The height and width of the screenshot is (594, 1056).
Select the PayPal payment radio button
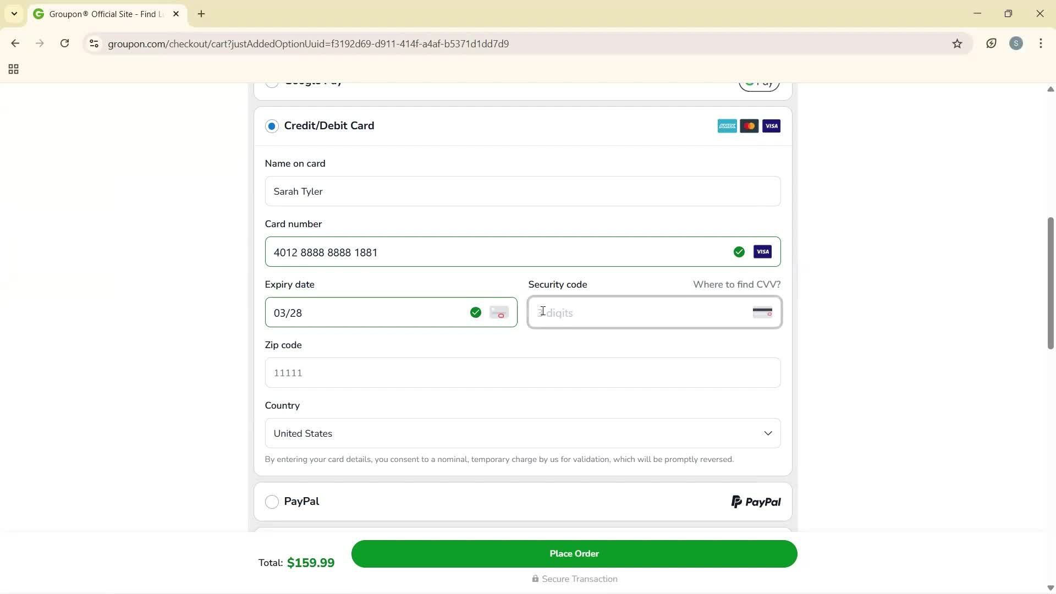[x=272, y=501]
